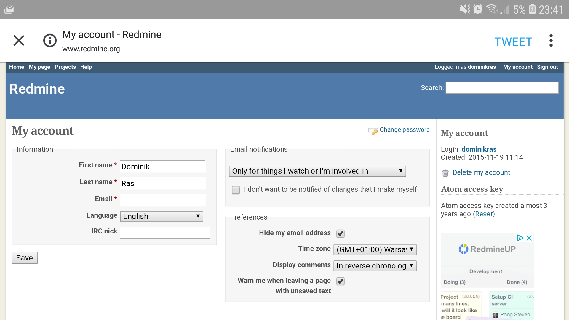Click the 'Setup CI server' card in ad

point(512,305)
